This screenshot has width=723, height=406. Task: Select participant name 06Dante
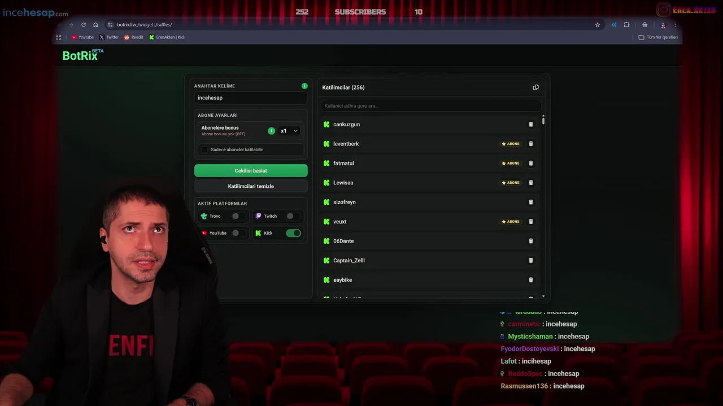tap(343, 241)
